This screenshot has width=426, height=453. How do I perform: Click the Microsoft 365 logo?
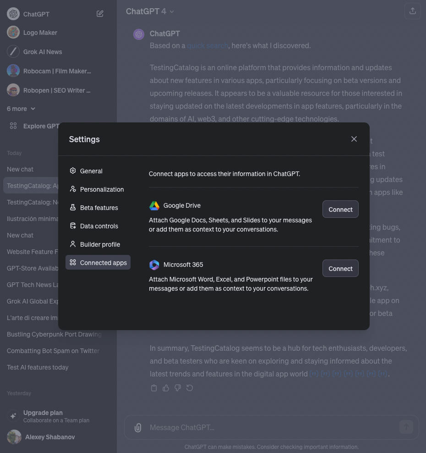tap(154, 265)
